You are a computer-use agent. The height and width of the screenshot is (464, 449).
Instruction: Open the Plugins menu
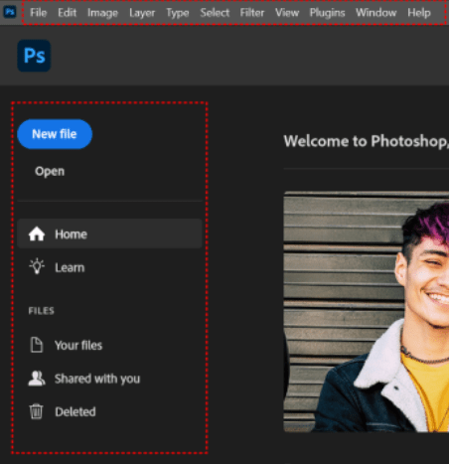click(x=327, y=13)
